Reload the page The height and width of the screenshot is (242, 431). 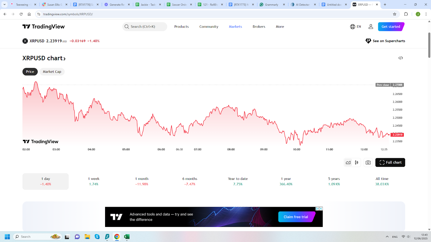pyautogui.click(x=21, y=14)
